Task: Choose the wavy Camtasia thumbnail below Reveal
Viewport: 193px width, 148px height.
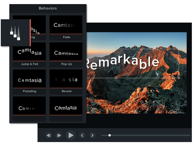Action: point(66,106)
